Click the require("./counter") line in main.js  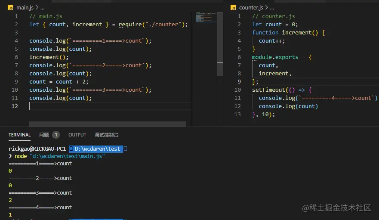[108, 25]
